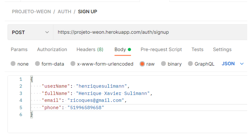Click the request URL field
Viewport: 250px width, 134px height.
coord(150,32)
